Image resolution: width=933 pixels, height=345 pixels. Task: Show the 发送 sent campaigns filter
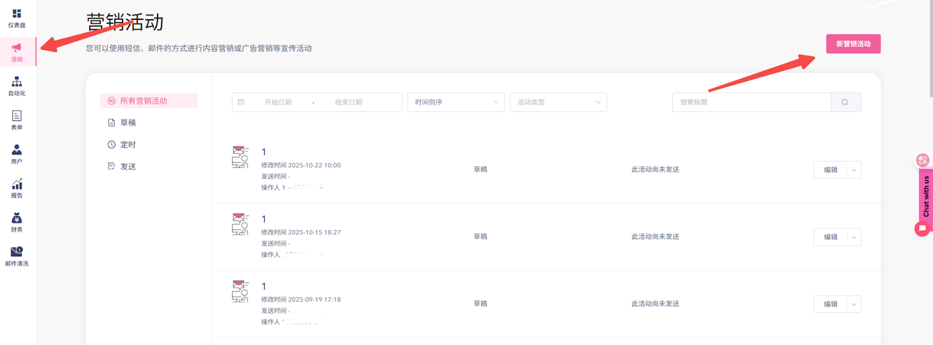coord(128,167)
